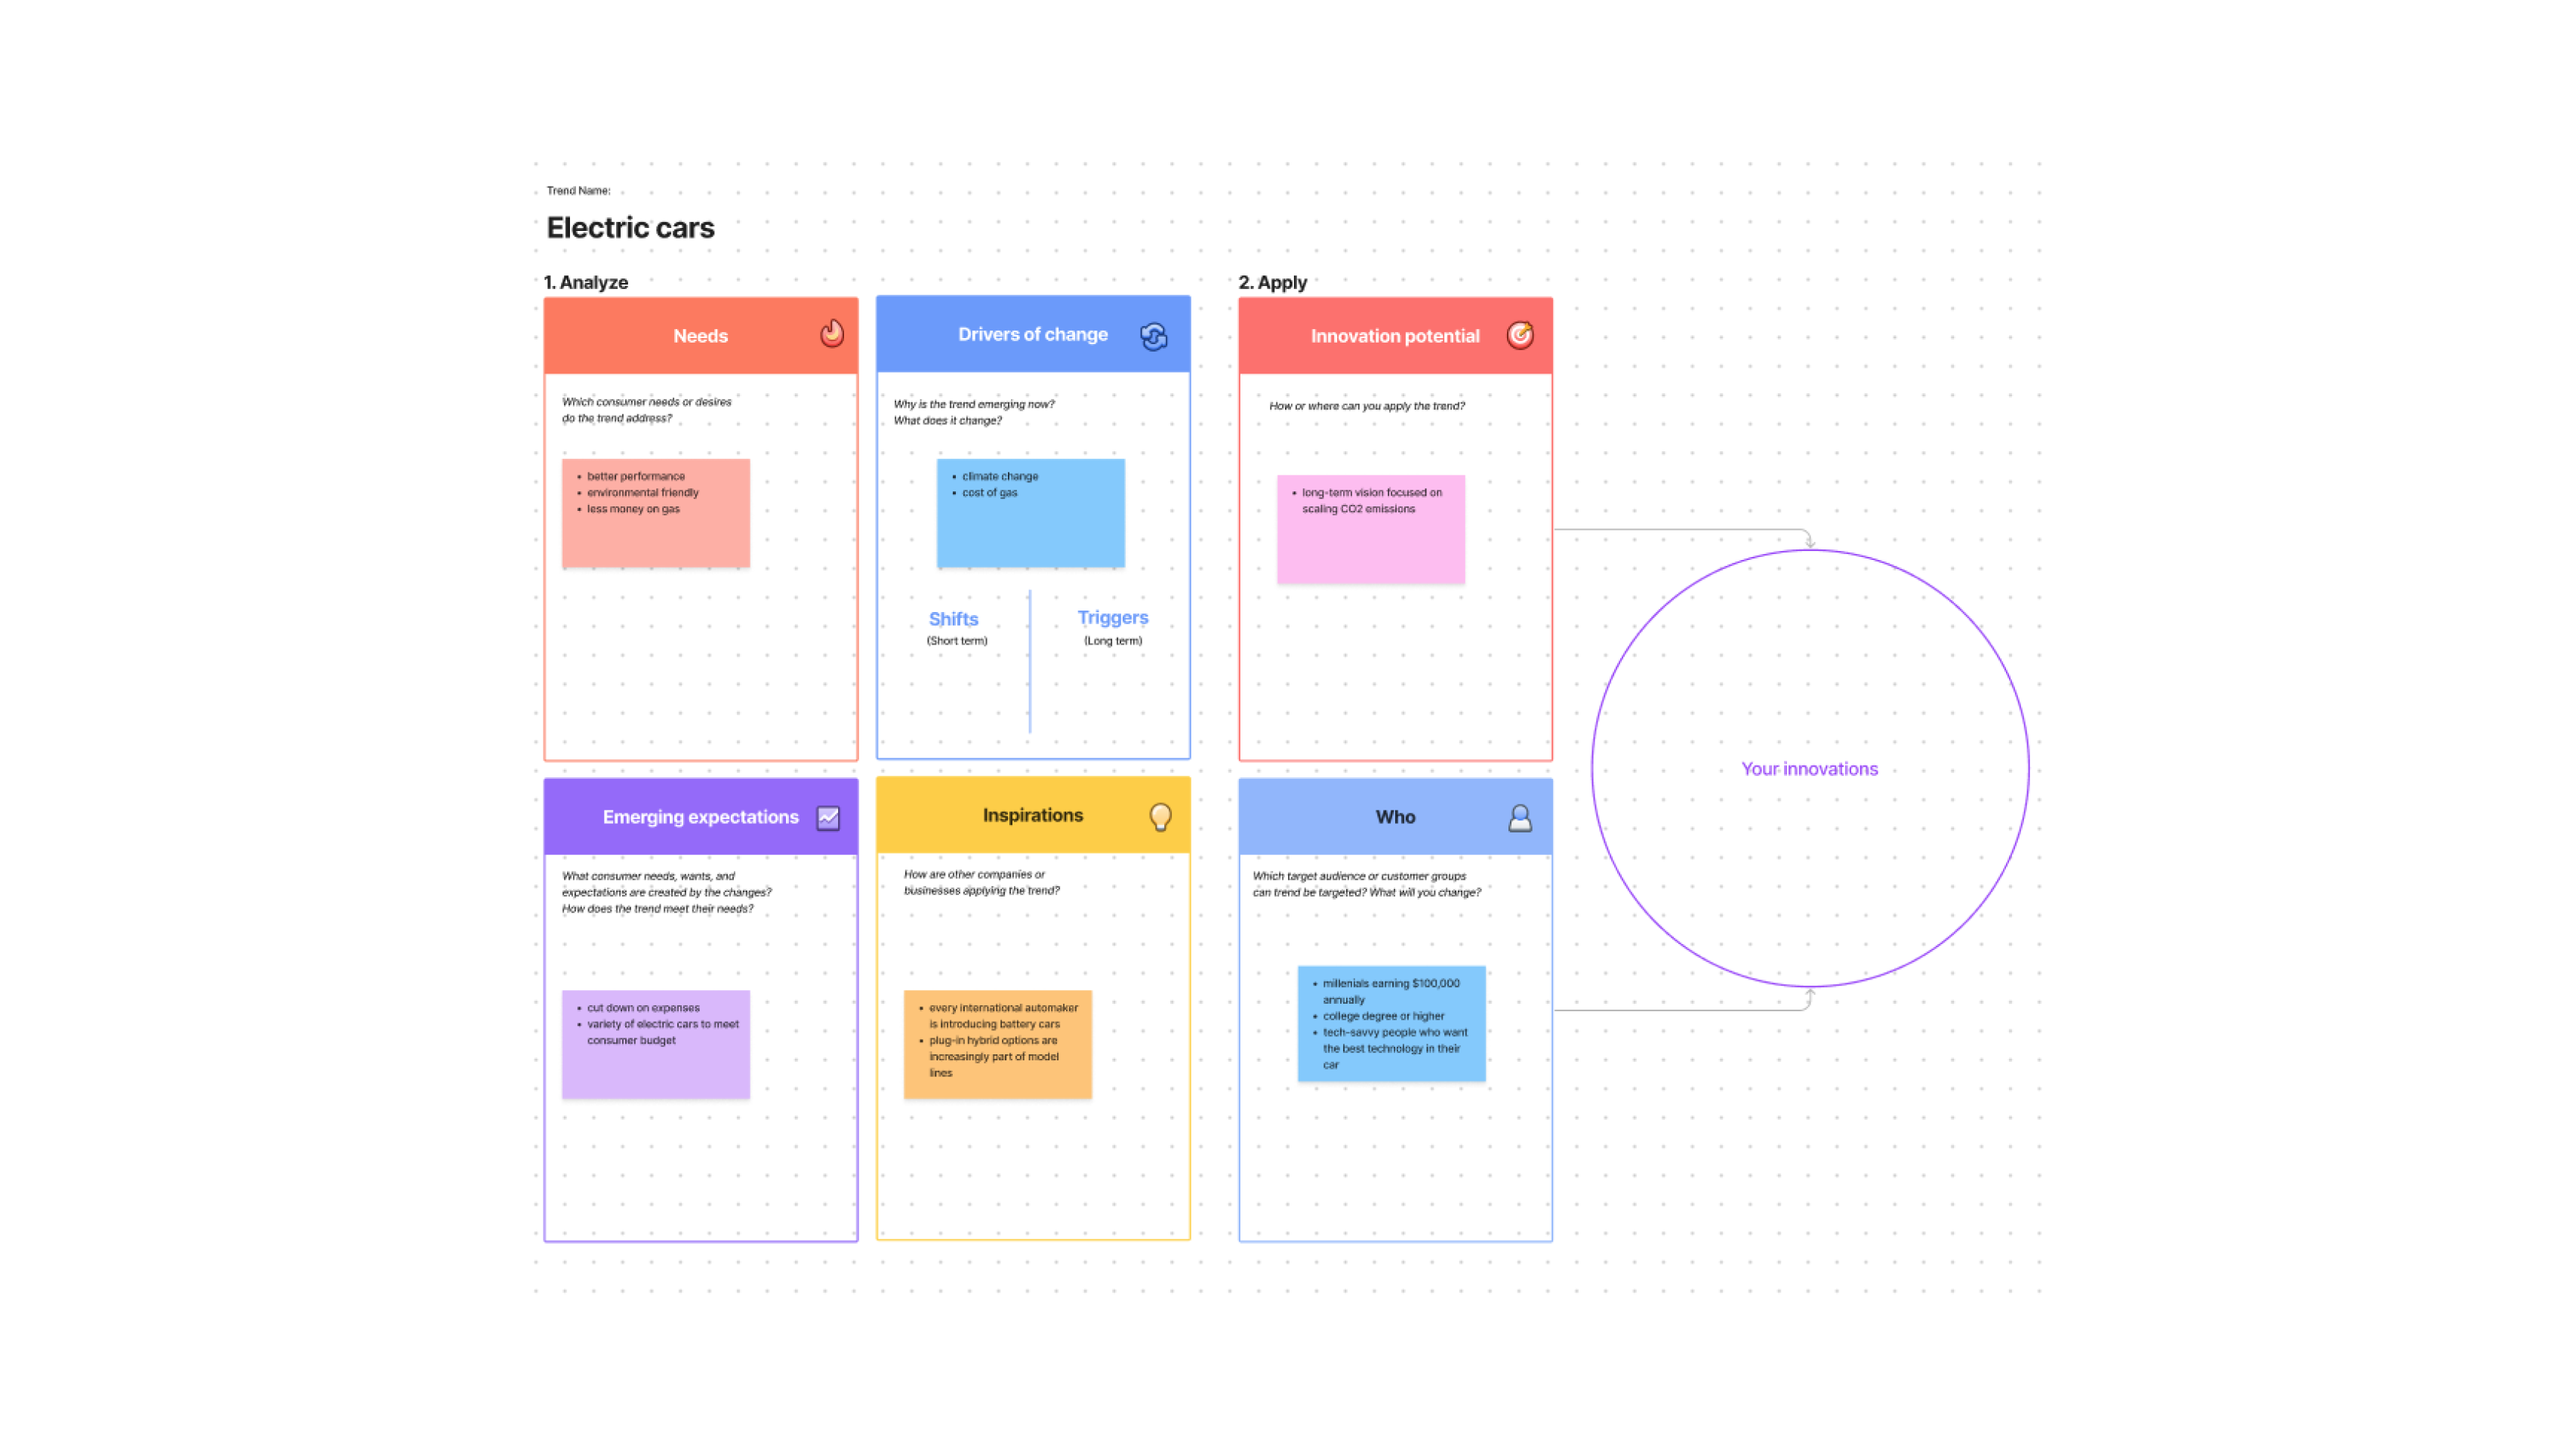Select the Analyze section menu tab
Screen dimensions: 2576x1449
(584, 283)
